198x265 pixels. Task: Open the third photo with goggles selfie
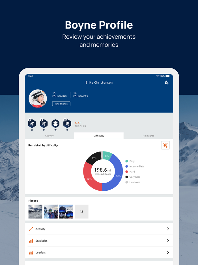(x=66, y=212)
